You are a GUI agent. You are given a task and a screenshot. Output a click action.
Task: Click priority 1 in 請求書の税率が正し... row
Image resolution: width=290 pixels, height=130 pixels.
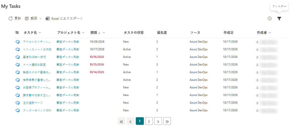tap(157, 95)
